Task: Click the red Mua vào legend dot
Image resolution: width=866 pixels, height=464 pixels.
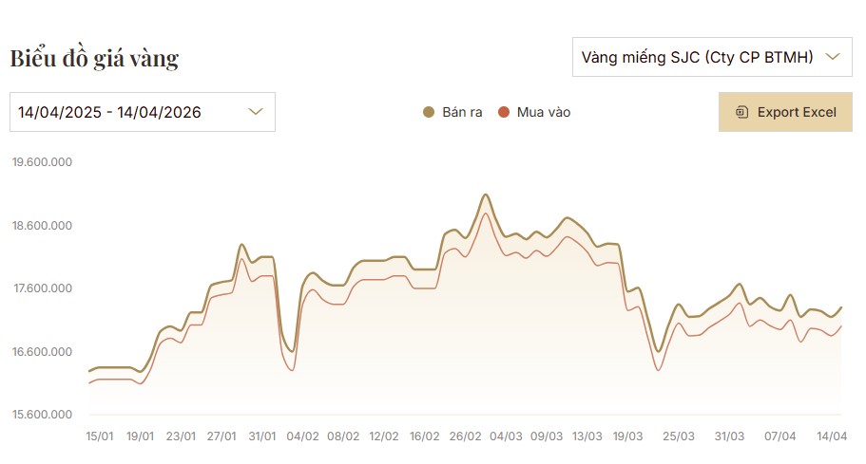Action: [504, 112]
